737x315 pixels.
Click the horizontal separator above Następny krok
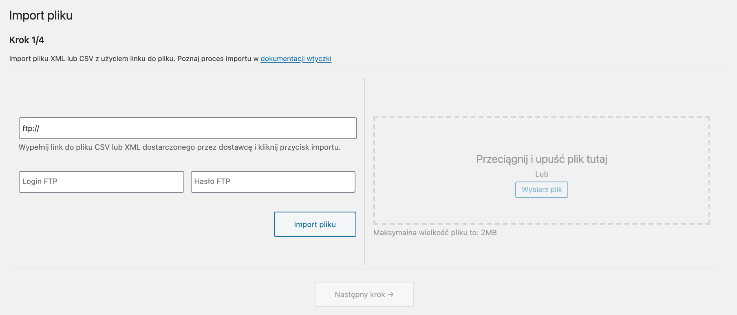[364, 269]
